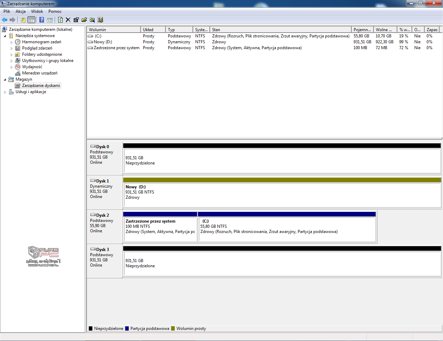This screenshot has width=443, height=341.
Task: Click the blue Partycja podstawowa legend swatch
Action: tap(127, 329)
